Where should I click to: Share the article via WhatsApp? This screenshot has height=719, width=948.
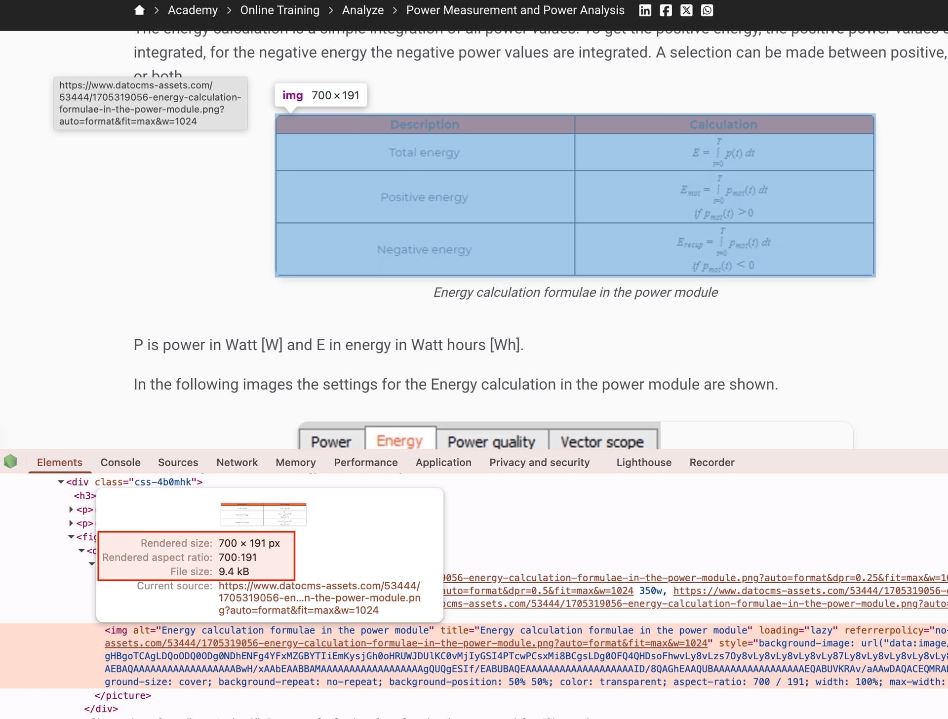[707, 10]
